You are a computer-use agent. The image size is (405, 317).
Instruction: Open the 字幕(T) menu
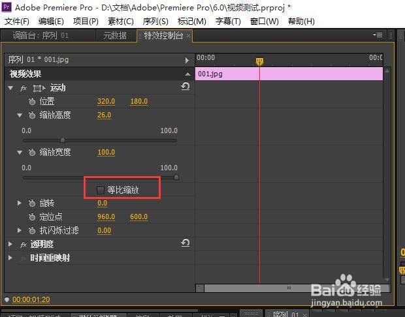tap(228, 21)
